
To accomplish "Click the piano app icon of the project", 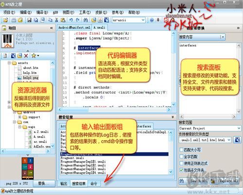I will pos(7,41).
